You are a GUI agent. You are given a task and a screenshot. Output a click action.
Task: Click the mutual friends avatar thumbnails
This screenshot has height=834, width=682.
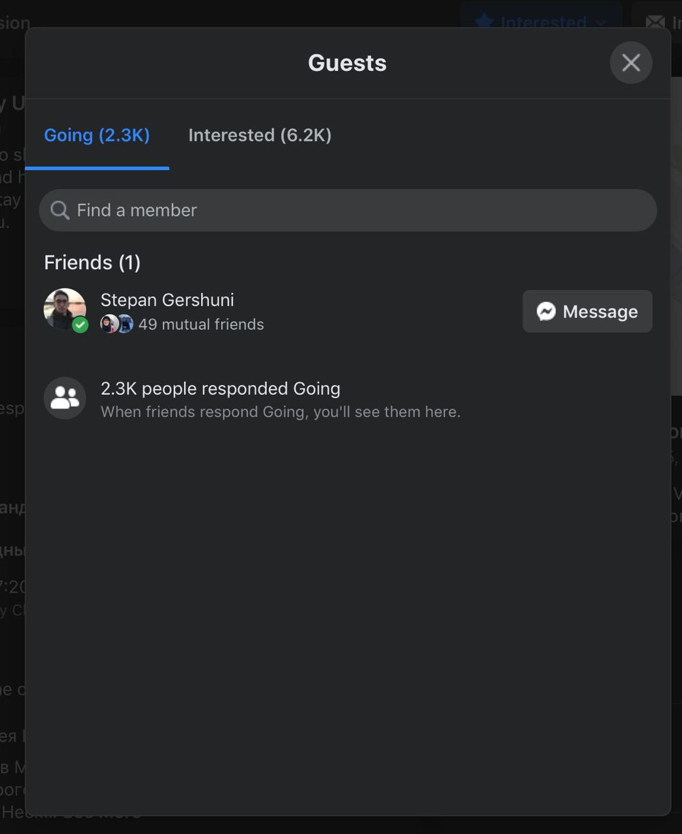pos(117,324)
